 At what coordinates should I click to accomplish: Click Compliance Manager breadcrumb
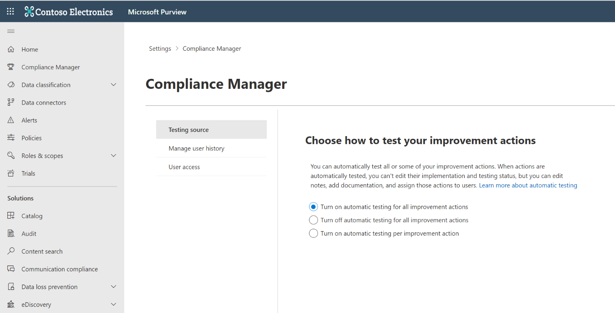tap(212, 48)
